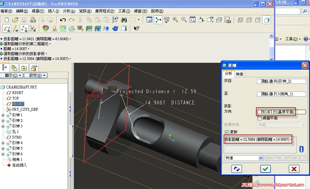Click the info icon in distance dialog
310x189 pixels.
(301, 149)
